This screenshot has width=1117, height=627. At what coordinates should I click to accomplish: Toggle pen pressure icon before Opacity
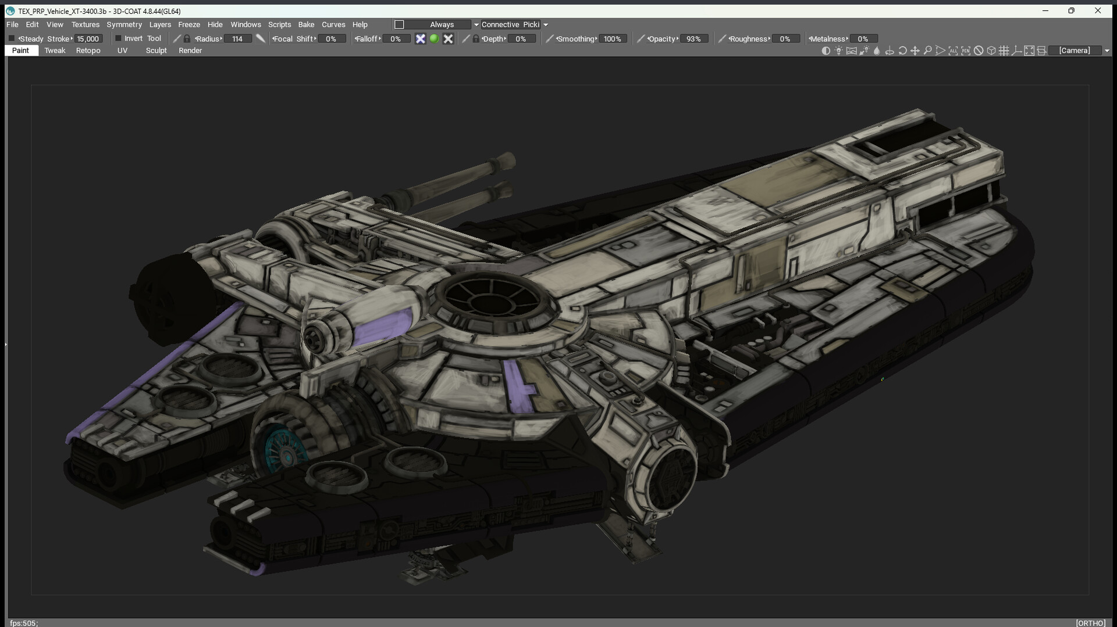coord(641,39)
